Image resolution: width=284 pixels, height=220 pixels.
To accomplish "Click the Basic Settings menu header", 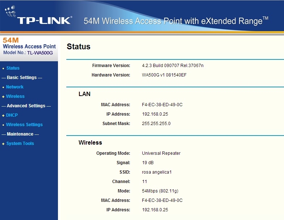I will pyautogui.click(x=22, y=78).
